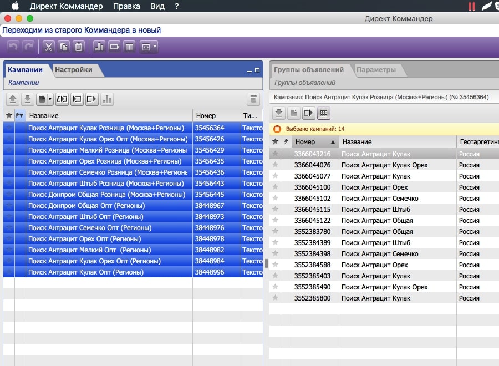This screenshot has width=499, height=366.
Task: Click the download campaigns arrow icon
Action: (x=27, y=99)
